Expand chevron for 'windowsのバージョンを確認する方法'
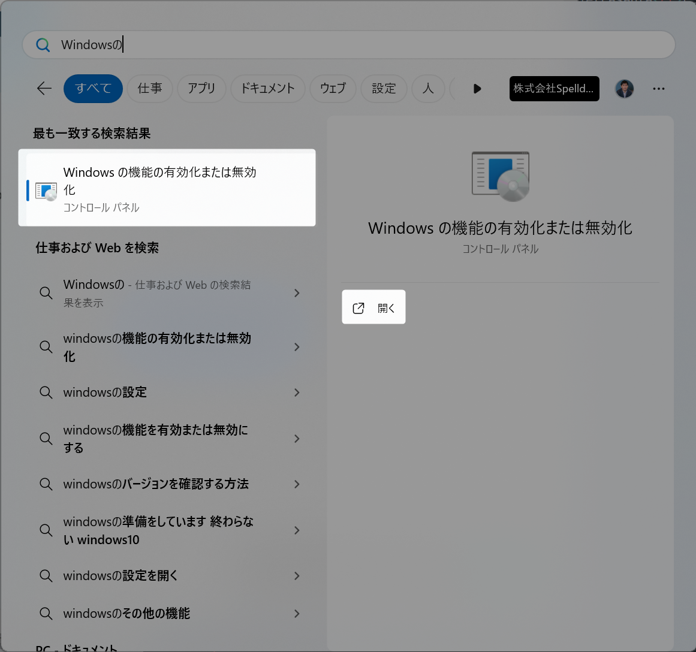This screenshot has height=652, width=696. 297,484
